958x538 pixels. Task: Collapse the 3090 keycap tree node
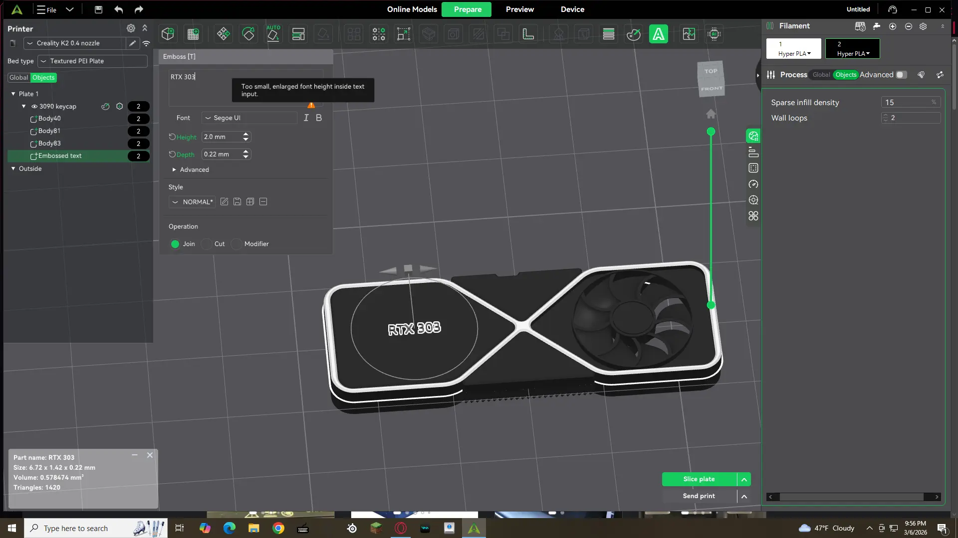[x=23, y=107]
